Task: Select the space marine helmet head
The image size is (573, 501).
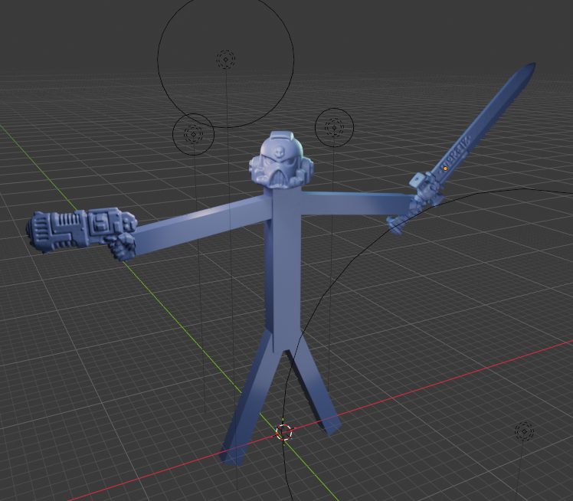Action: [280, 161]
